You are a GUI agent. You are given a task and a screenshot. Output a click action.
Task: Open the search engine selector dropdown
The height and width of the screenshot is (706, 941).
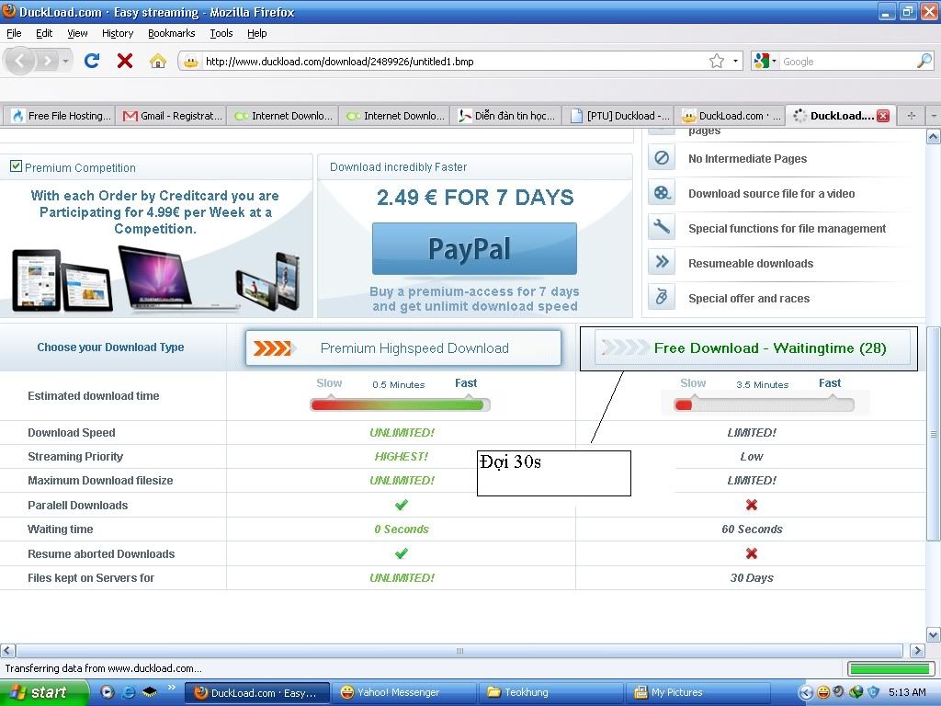(765, 61)
